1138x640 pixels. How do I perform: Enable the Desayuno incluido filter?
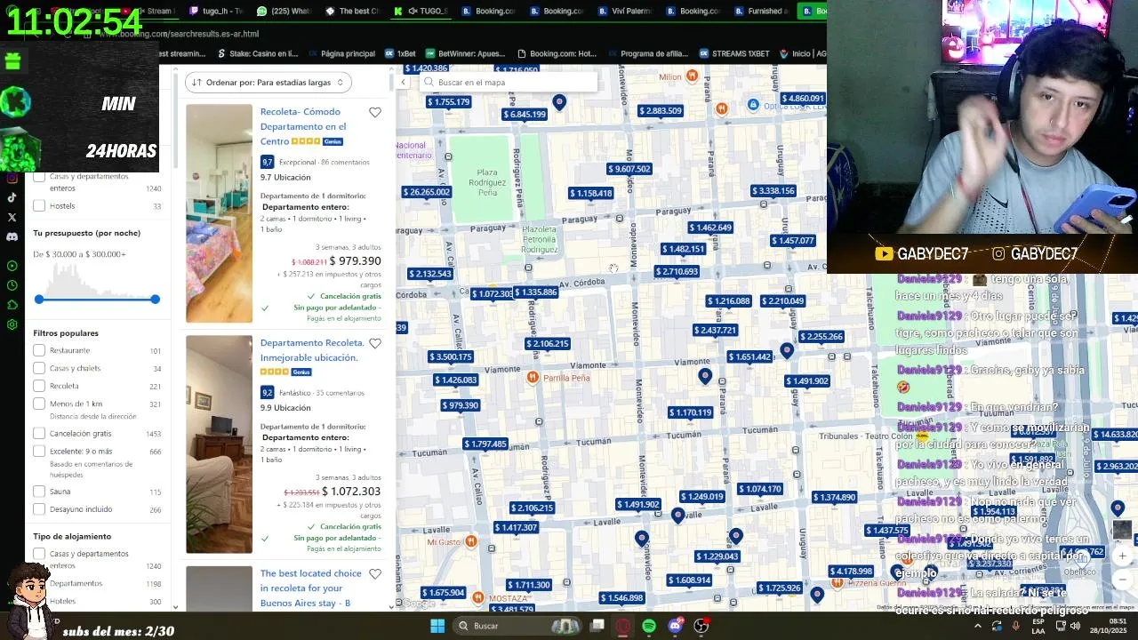click(39, 509)
